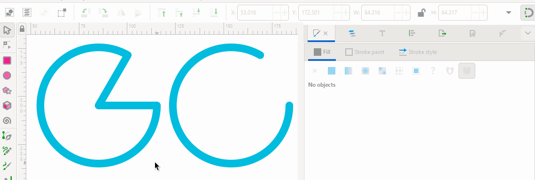Viewport: 535px width, 180px height.
Task: Expand dock tabs chevron menu
Action: pos(528,33)
